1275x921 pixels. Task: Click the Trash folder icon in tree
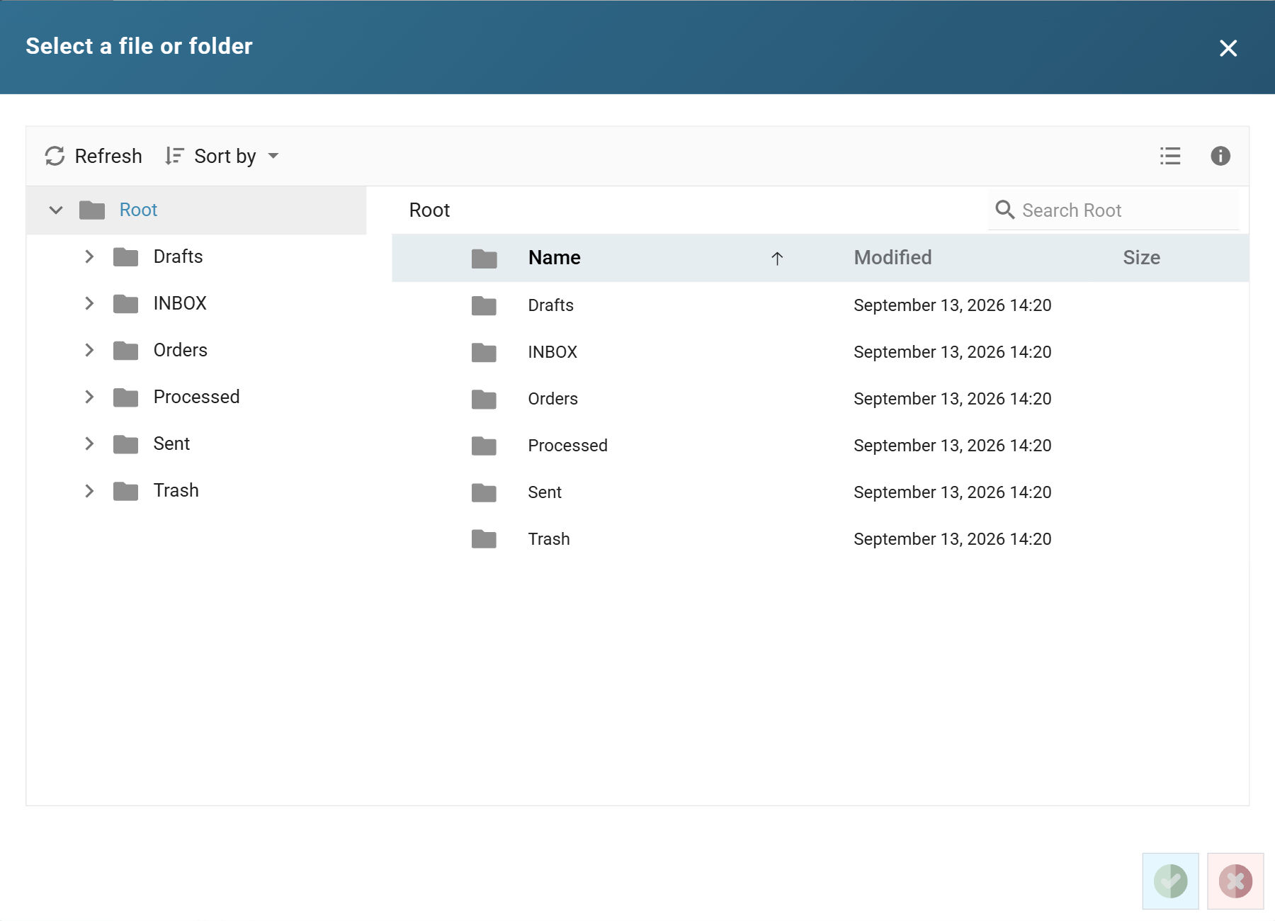126,491
